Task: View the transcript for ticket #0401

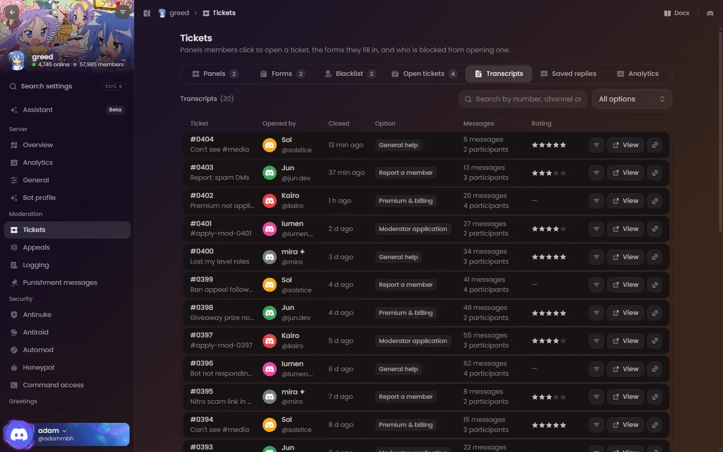Action: (x=625, y=229)
